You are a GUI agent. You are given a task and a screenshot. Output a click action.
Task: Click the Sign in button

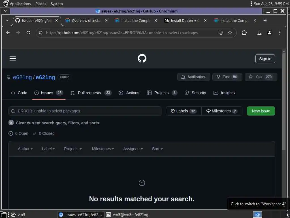[x=265, y=59]
